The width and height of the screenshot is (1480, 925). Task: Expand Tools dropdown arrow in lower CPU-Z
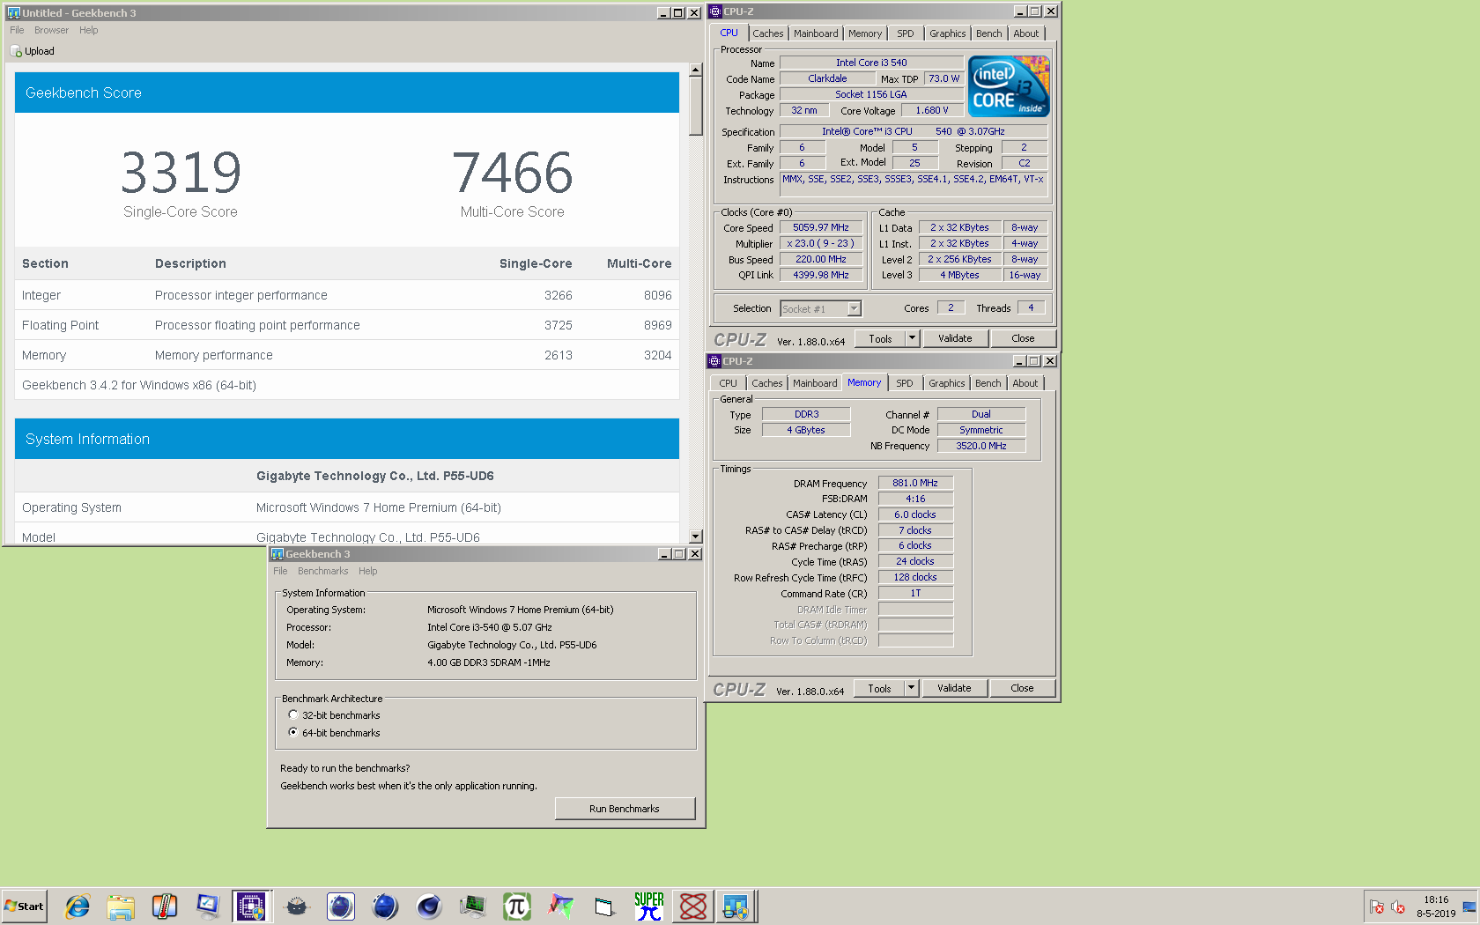pyautogui.click(x=912, y=688)
